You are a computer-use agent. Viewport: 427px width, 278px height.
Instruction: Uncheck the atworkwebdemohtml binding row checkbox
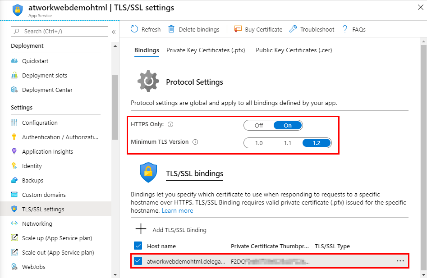138,260
